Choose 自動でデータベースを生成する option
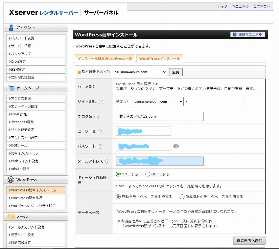The height and width of the screenshot is (249, 279). pos(118,197)
